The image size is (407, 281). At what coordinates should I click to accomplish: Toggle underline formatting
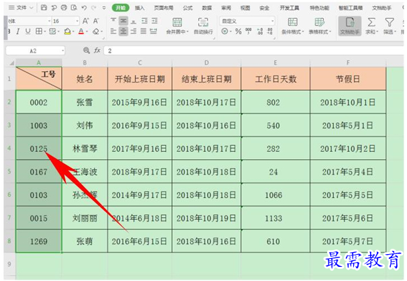28,32
